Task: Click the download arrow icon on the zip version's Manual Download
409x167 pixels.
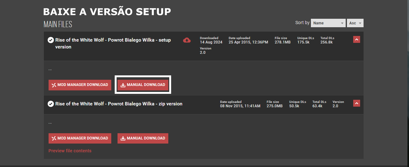Action: click(x=123, y=138)
